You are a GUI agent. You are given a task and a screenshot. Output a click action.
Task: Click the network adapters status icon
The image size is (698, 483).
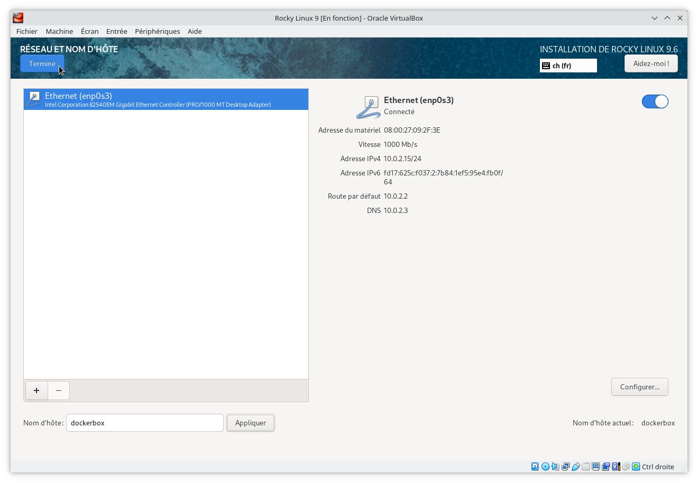[x=565, y=467]
